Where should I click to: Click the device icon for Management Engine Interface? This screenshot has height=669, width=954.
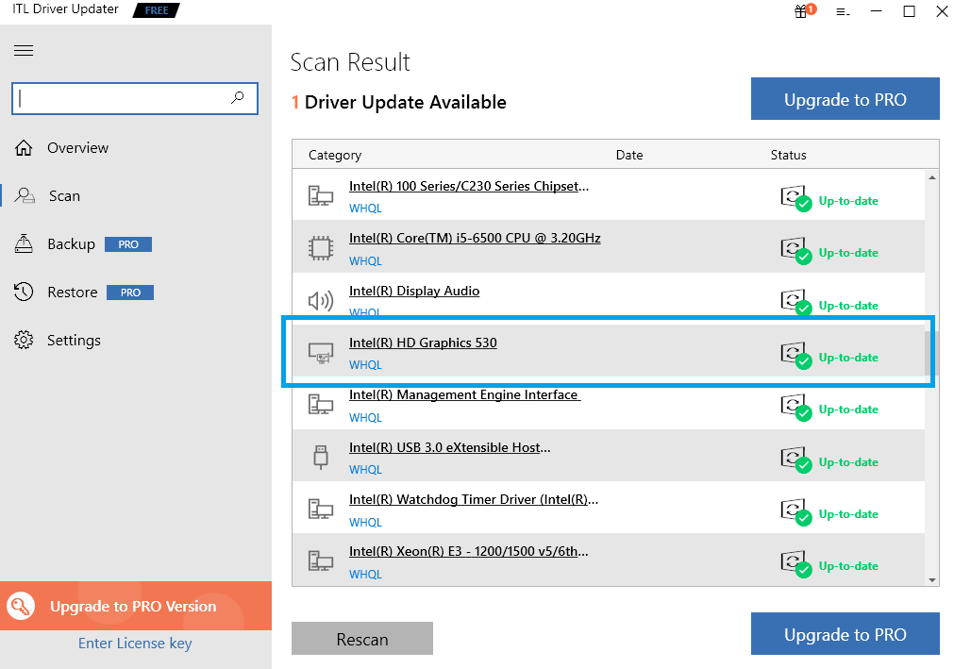(321, 405)
